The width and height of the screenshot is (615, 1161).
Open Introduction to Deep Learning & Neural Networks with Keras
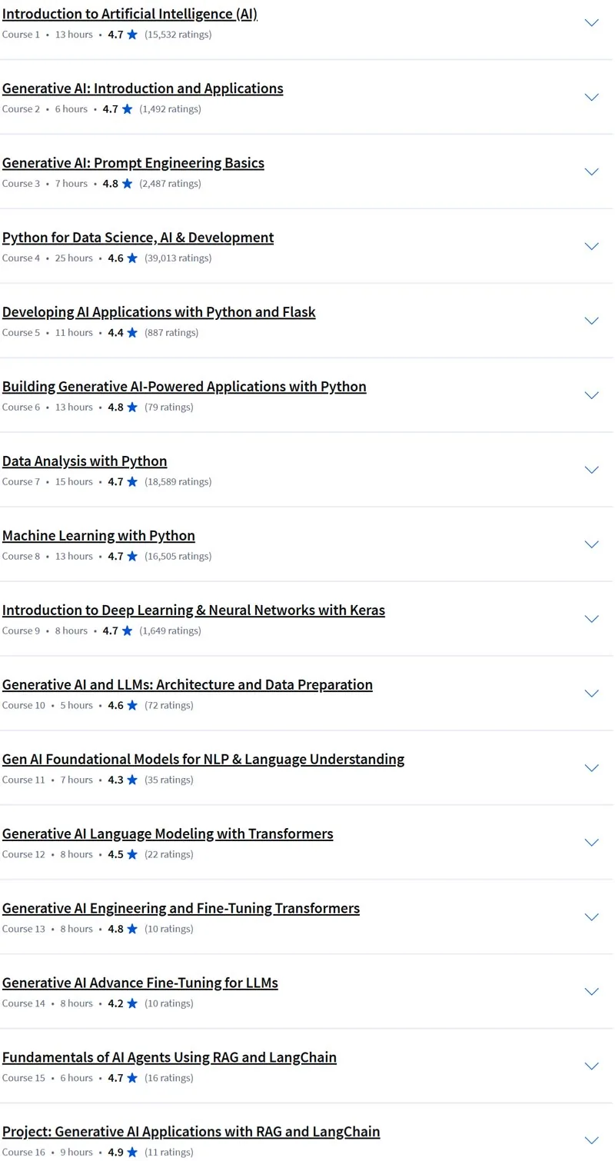coord(194,610)
